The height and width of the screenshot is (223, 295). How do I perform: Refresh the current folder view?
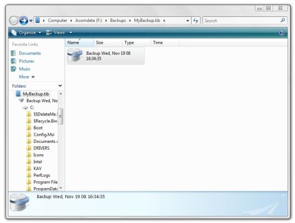tap(196, 20)
